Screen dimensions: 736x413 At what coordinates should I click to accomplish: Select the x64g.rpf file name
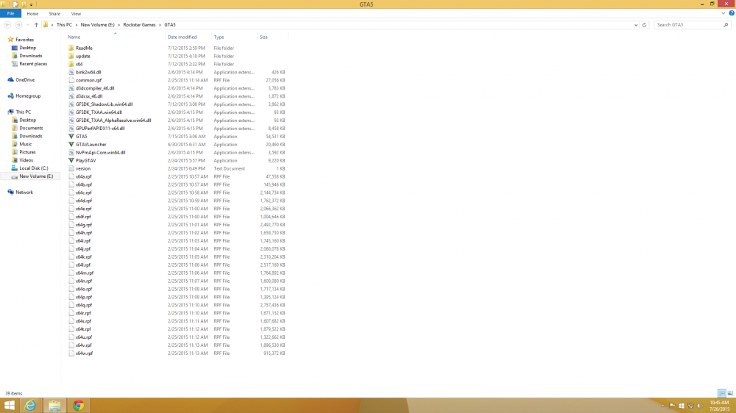(84, 225)
